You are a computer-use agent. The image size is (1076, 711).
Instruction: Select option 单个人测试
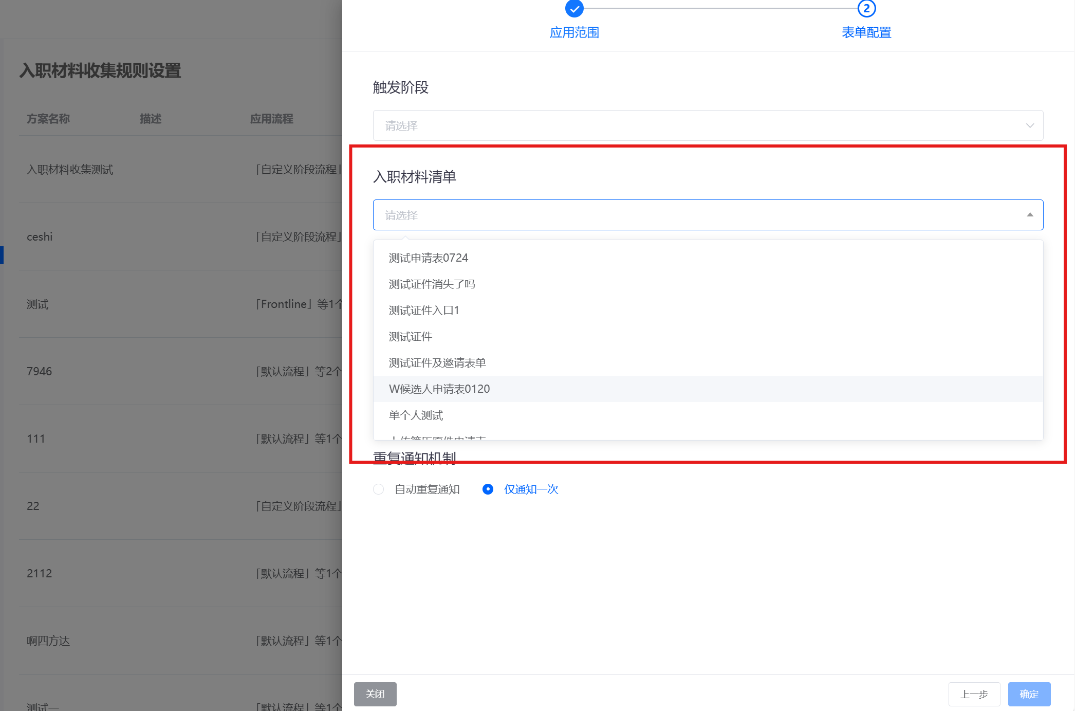pos(708,415)
